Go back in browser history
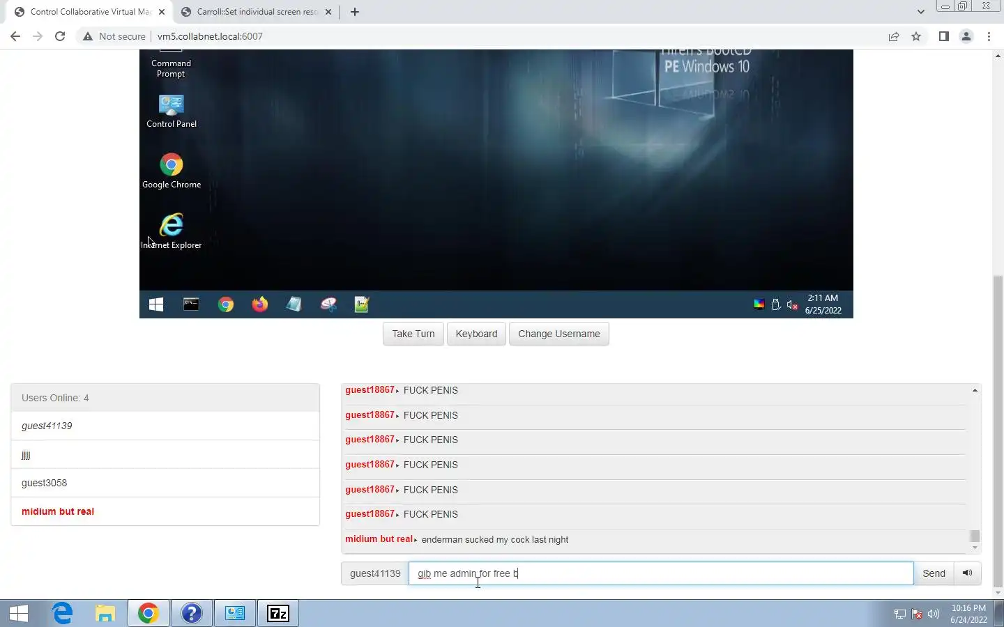 (x=15, y=36)
